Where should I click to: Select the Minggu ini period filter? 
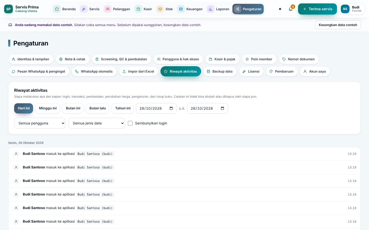pos(48,108)
